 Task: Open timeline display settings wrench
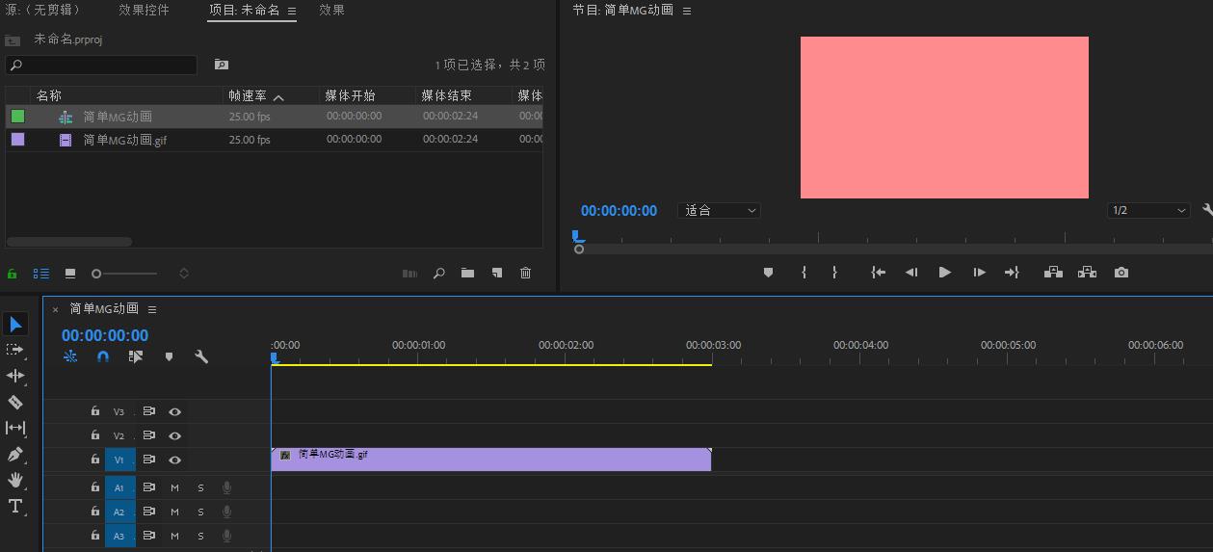(201, 356)
